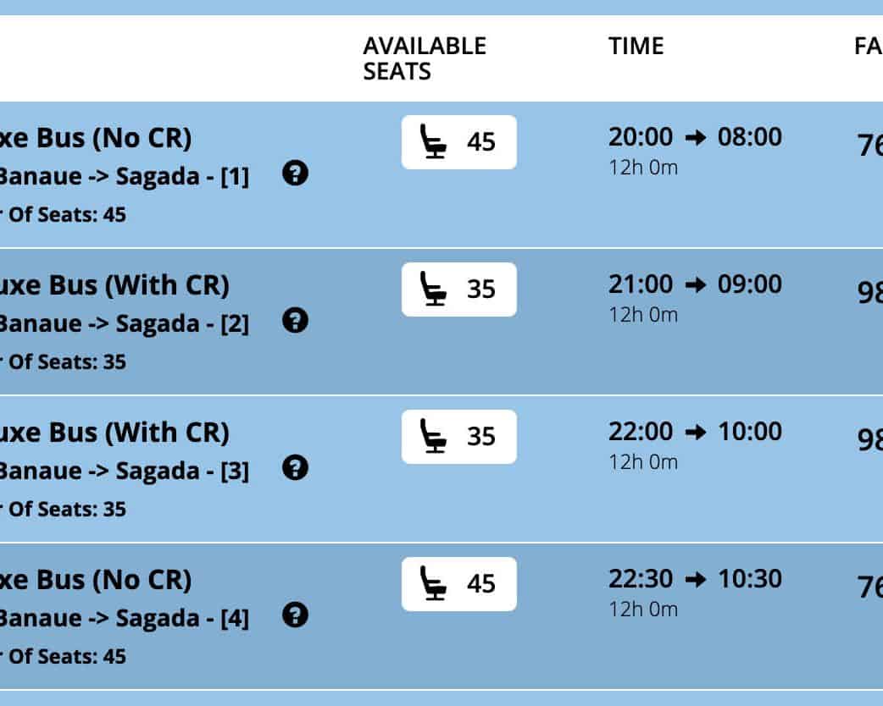This screenshot has height=706, width=883.
Task: Click the 12h 0m duration under 20:00
Action: click(642, 168)
